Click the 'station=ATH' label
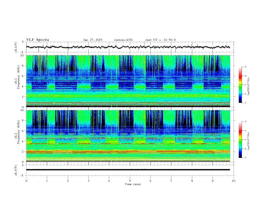 (123, 40)
